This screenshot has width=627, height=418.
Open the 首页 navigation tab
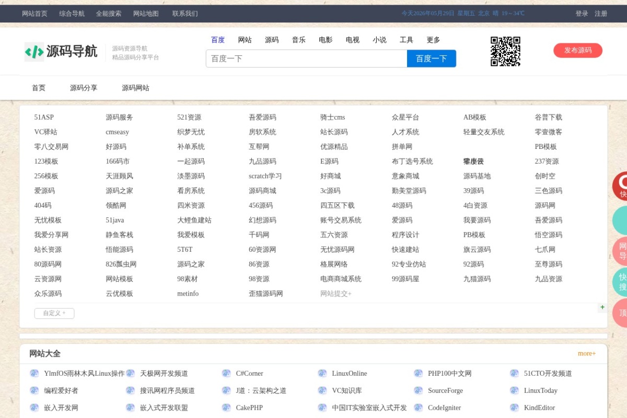[39, 88]
